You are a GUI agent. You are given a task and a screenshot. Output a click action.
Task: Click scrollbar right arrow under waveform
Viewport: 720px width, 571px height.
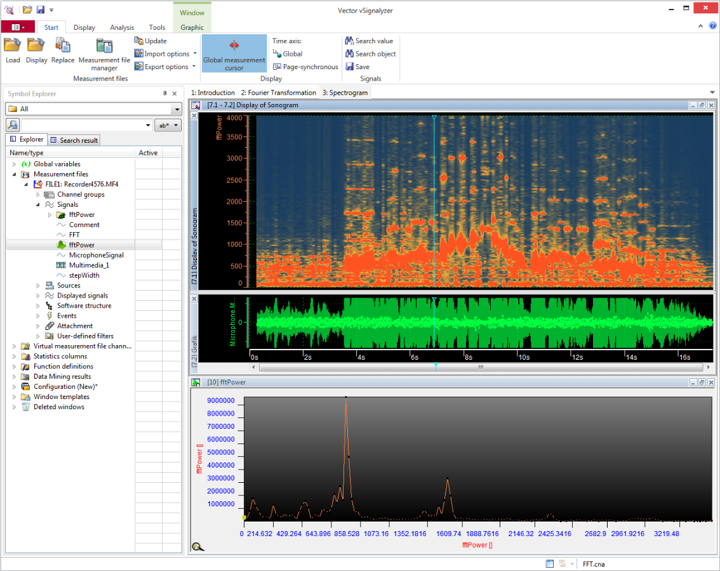709,367
